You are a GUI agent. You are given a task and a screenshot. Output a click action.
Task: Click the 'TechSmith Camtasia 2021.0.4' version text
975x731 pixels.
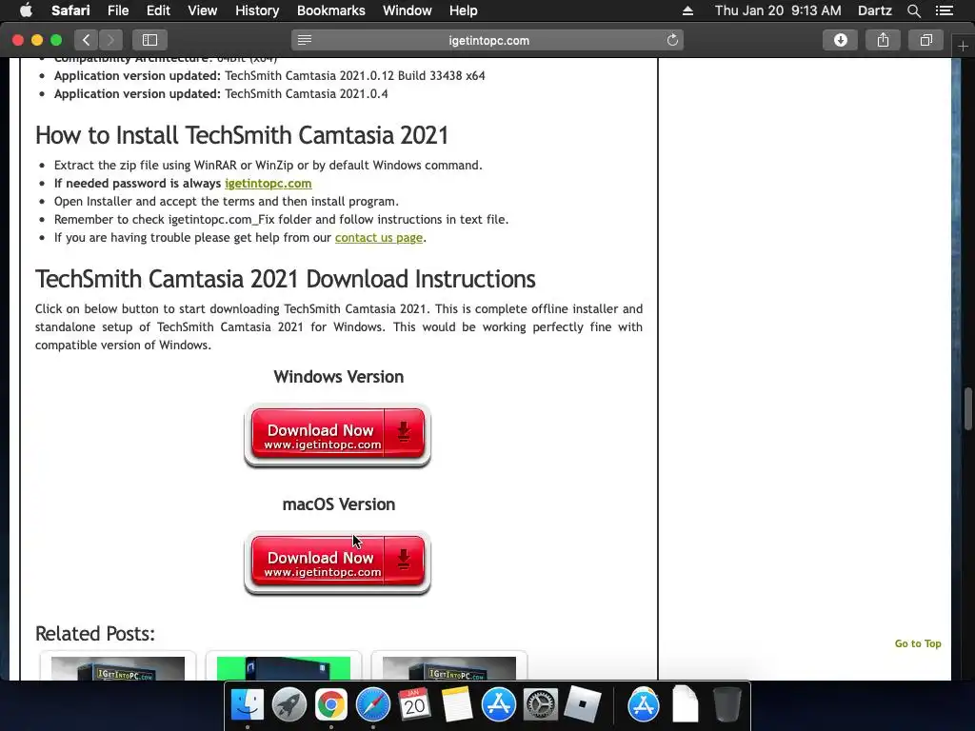coord(306,94)
